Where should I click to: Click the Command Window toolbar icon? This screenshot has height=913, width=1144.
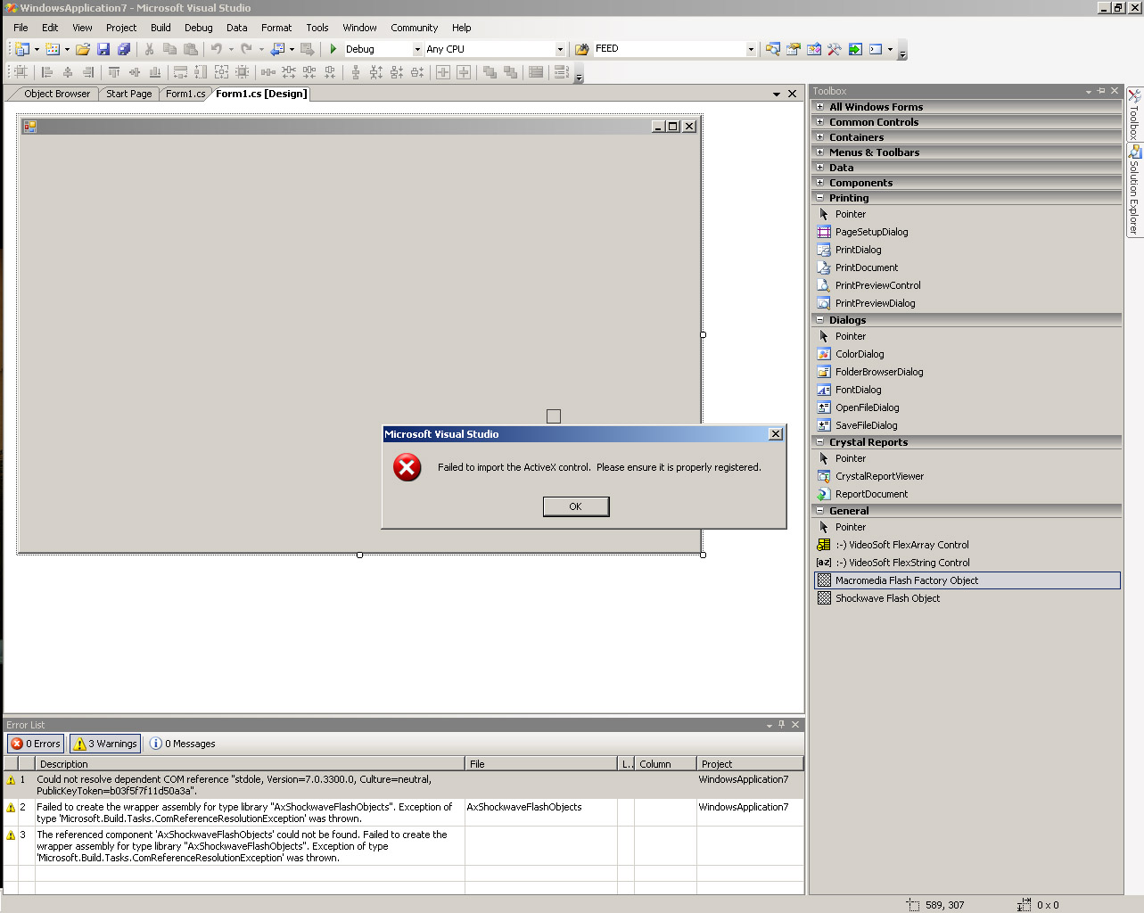click(x=876, y=49)
